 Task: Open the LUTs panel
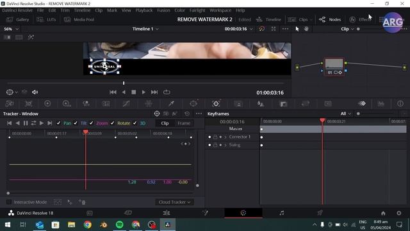(46, 19)
